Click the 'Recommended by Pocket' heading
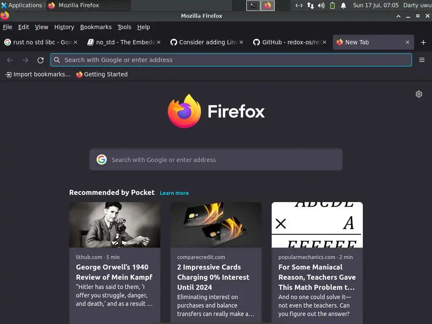The image size is (432, 324). 112,192
